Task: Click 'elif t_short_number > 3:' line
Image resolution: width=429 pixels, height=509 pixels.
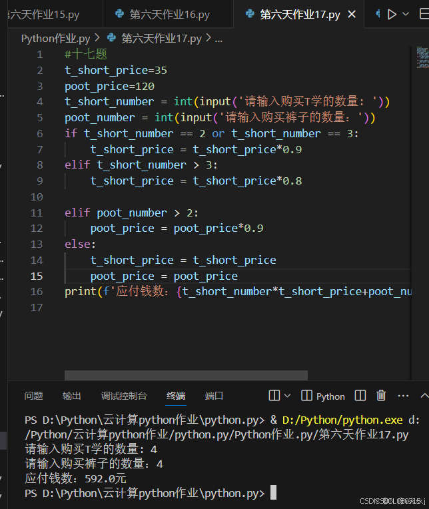Action: (141, 165)
